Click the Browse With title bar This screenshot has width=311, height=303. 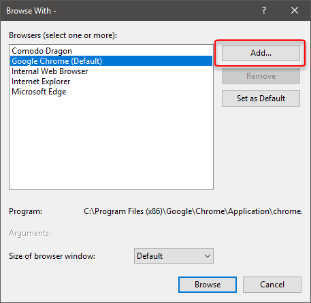tap(136, 11)
